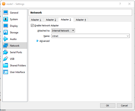Viewport: 135px width, 111px height.
Task: Switch to the Adapter 1 tab
Action: [x=36, y=20]
